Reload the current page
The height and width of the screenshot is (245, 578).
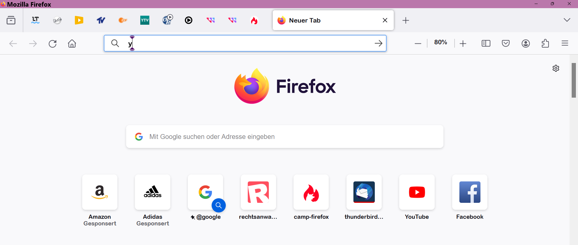(x=53, y=44)
